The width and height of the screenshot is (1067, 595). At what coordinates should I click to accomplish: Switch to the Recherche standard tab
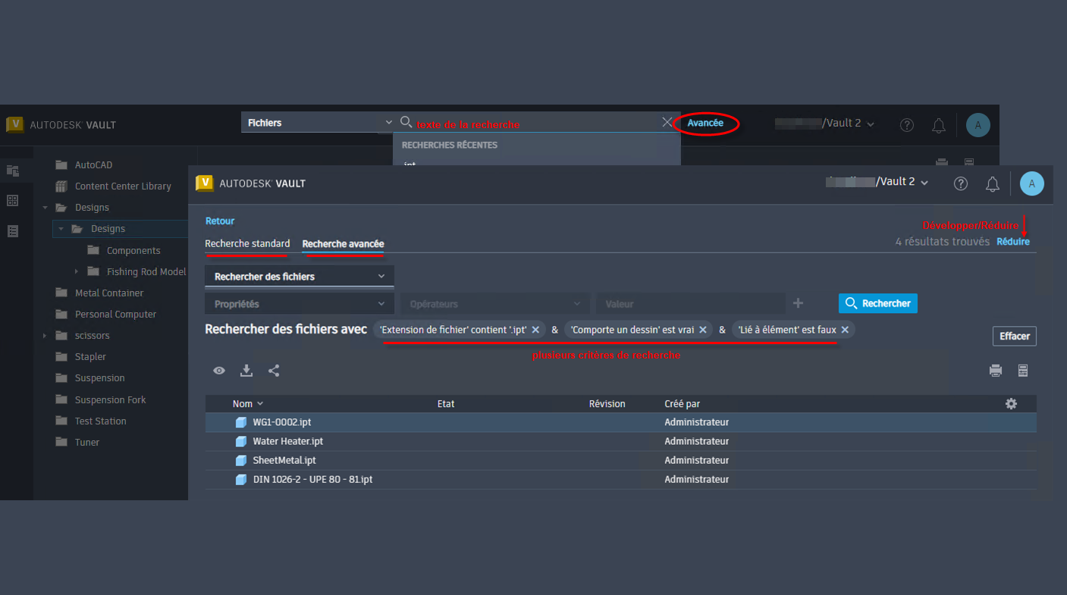247,244
